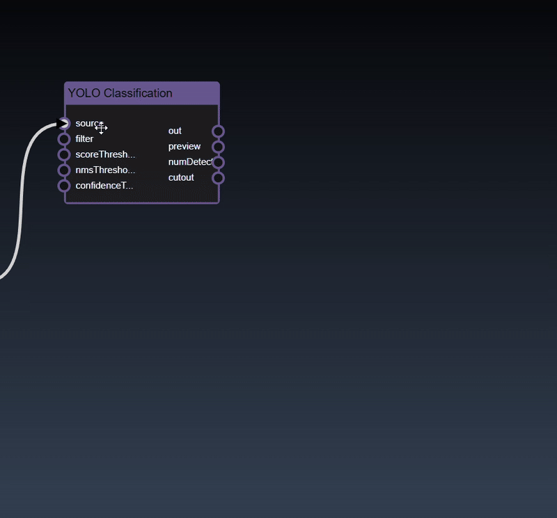Select the preview output port circle
This screenshot has width=557, height=518.
pyautogui.click(x=218, y=147)
